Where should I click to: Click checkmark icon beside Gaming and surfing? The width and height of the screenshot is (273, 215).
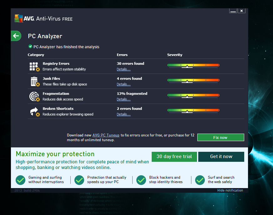tap(21, 180)
